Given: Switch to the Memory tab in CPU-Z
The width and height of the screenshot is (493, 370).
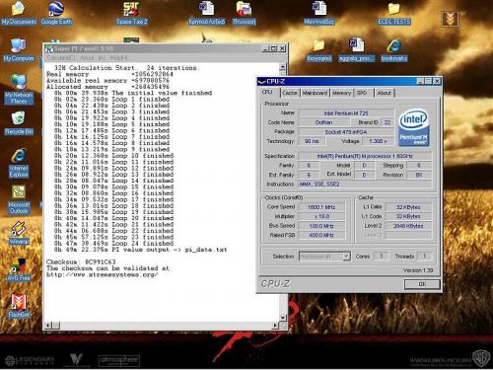Looking at the screenshot, I should 341,93.
